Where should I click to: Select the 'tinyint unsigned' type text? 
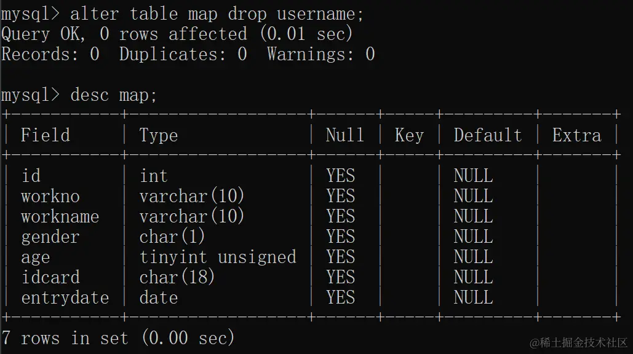tap(218, 258)
